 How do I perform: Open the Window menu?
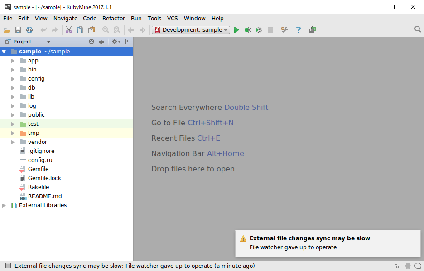tap(195, 19)
